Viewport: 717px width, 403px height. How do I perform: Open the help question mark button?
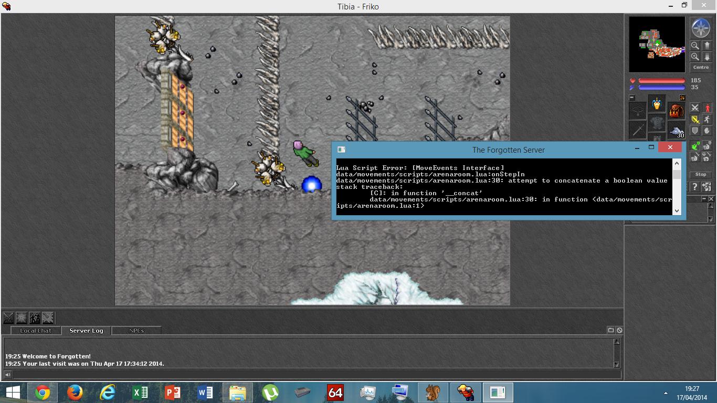click(x=694, y=186)
